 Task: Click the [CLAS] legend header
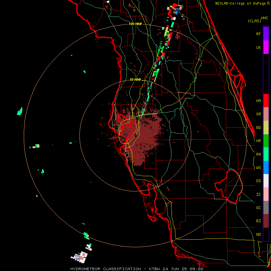click(254, 21)
